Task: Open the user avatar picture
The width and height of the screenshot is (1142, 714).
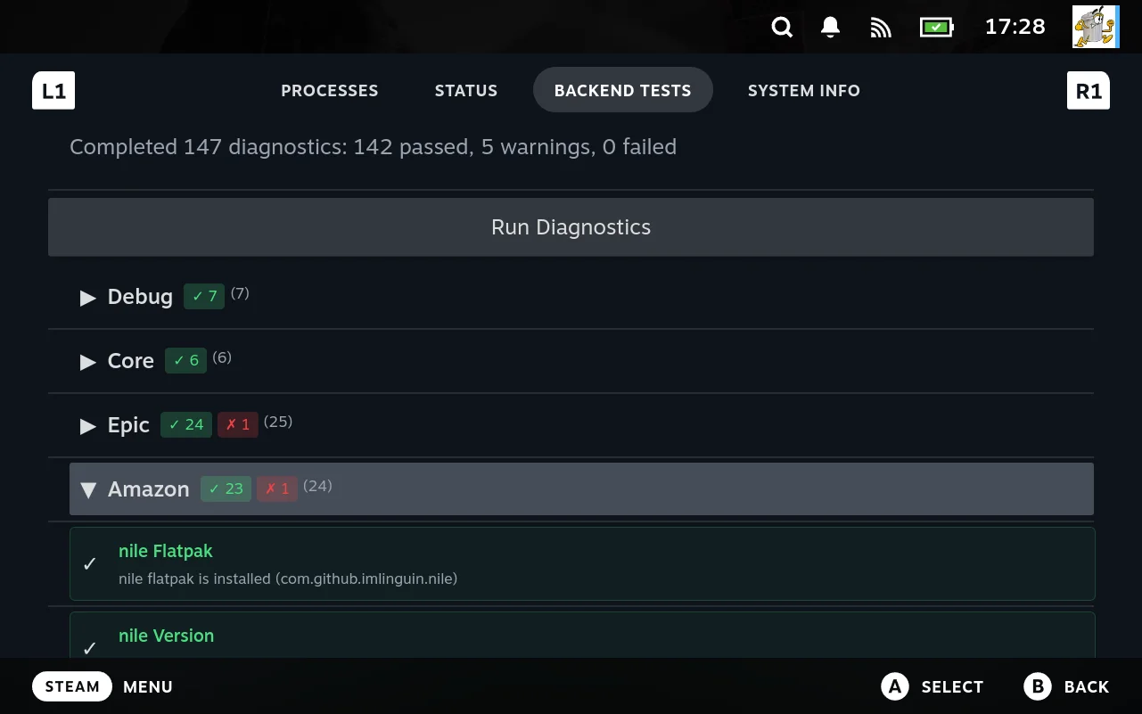Action: point(1095,26)
